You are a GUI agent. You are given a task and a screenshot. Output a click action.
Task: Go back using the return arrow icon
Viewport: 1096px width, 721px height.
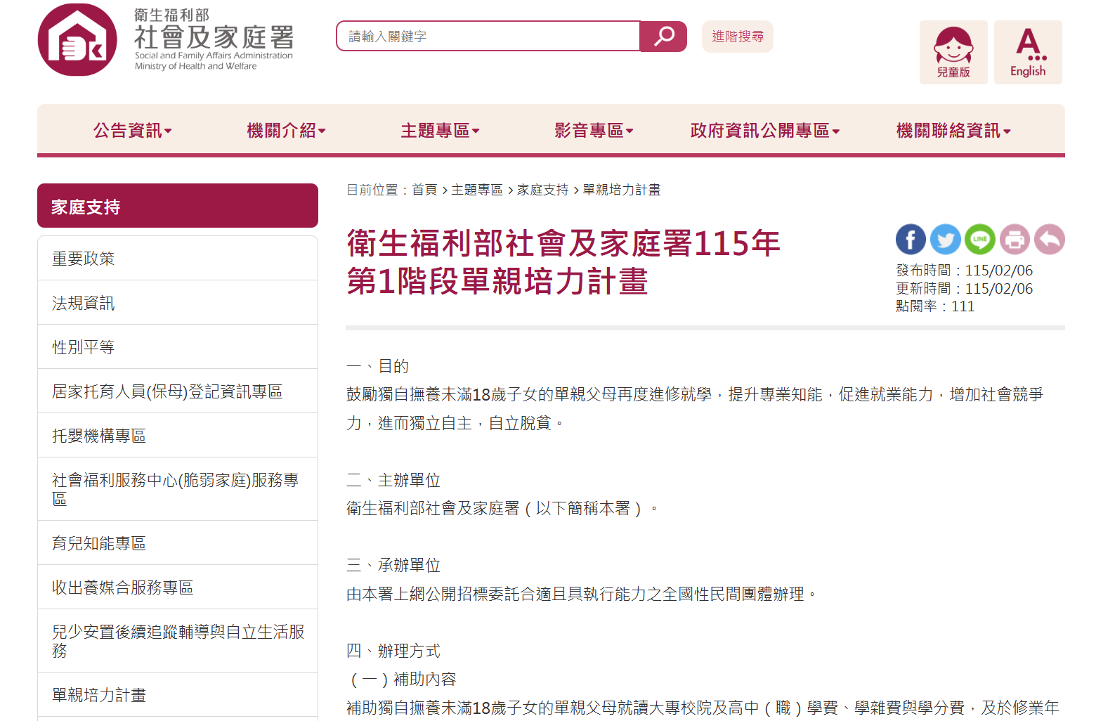(1049, 240)
